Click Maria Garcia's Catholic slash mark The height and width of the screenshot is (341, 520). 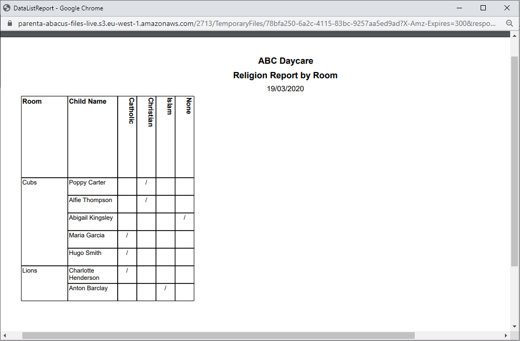[x=127, y=235]
